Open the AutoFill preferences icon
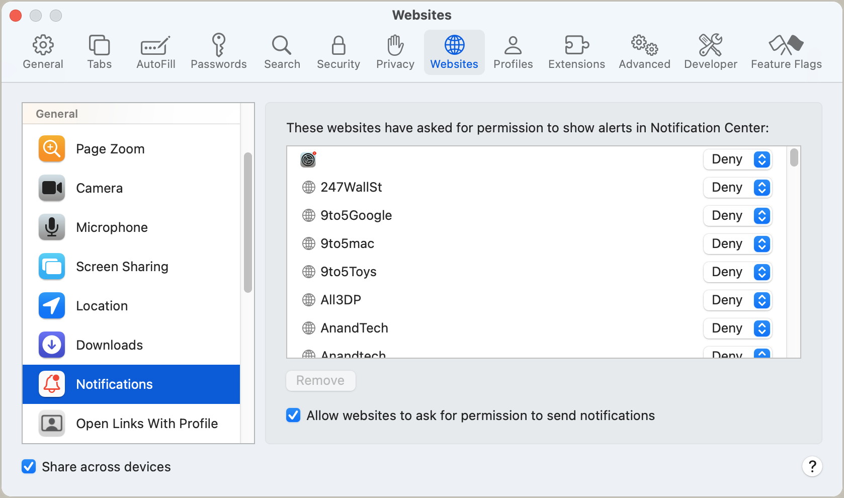The height and width of the screenshot is (498, 844). (x=155, y=45)
